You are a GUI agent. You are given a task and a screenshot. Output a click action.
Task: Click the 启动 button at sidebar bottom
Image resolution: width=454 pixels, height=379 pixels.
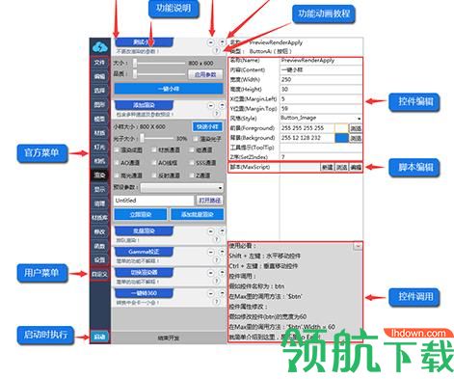pos(99,338)
